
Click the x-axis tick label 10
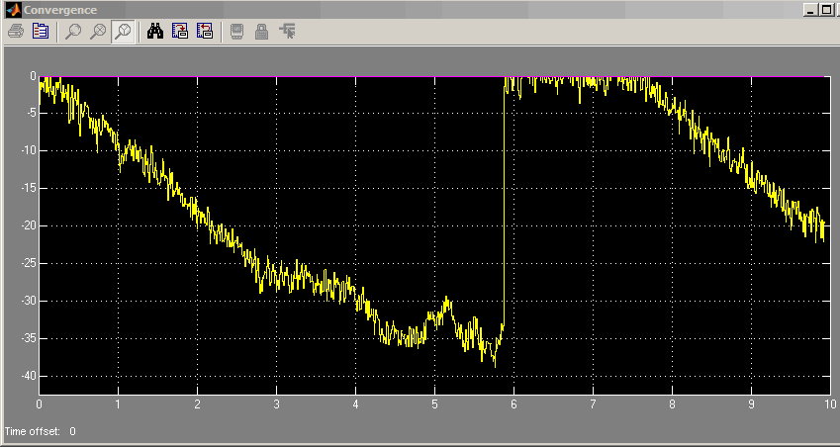click(830, 404)
